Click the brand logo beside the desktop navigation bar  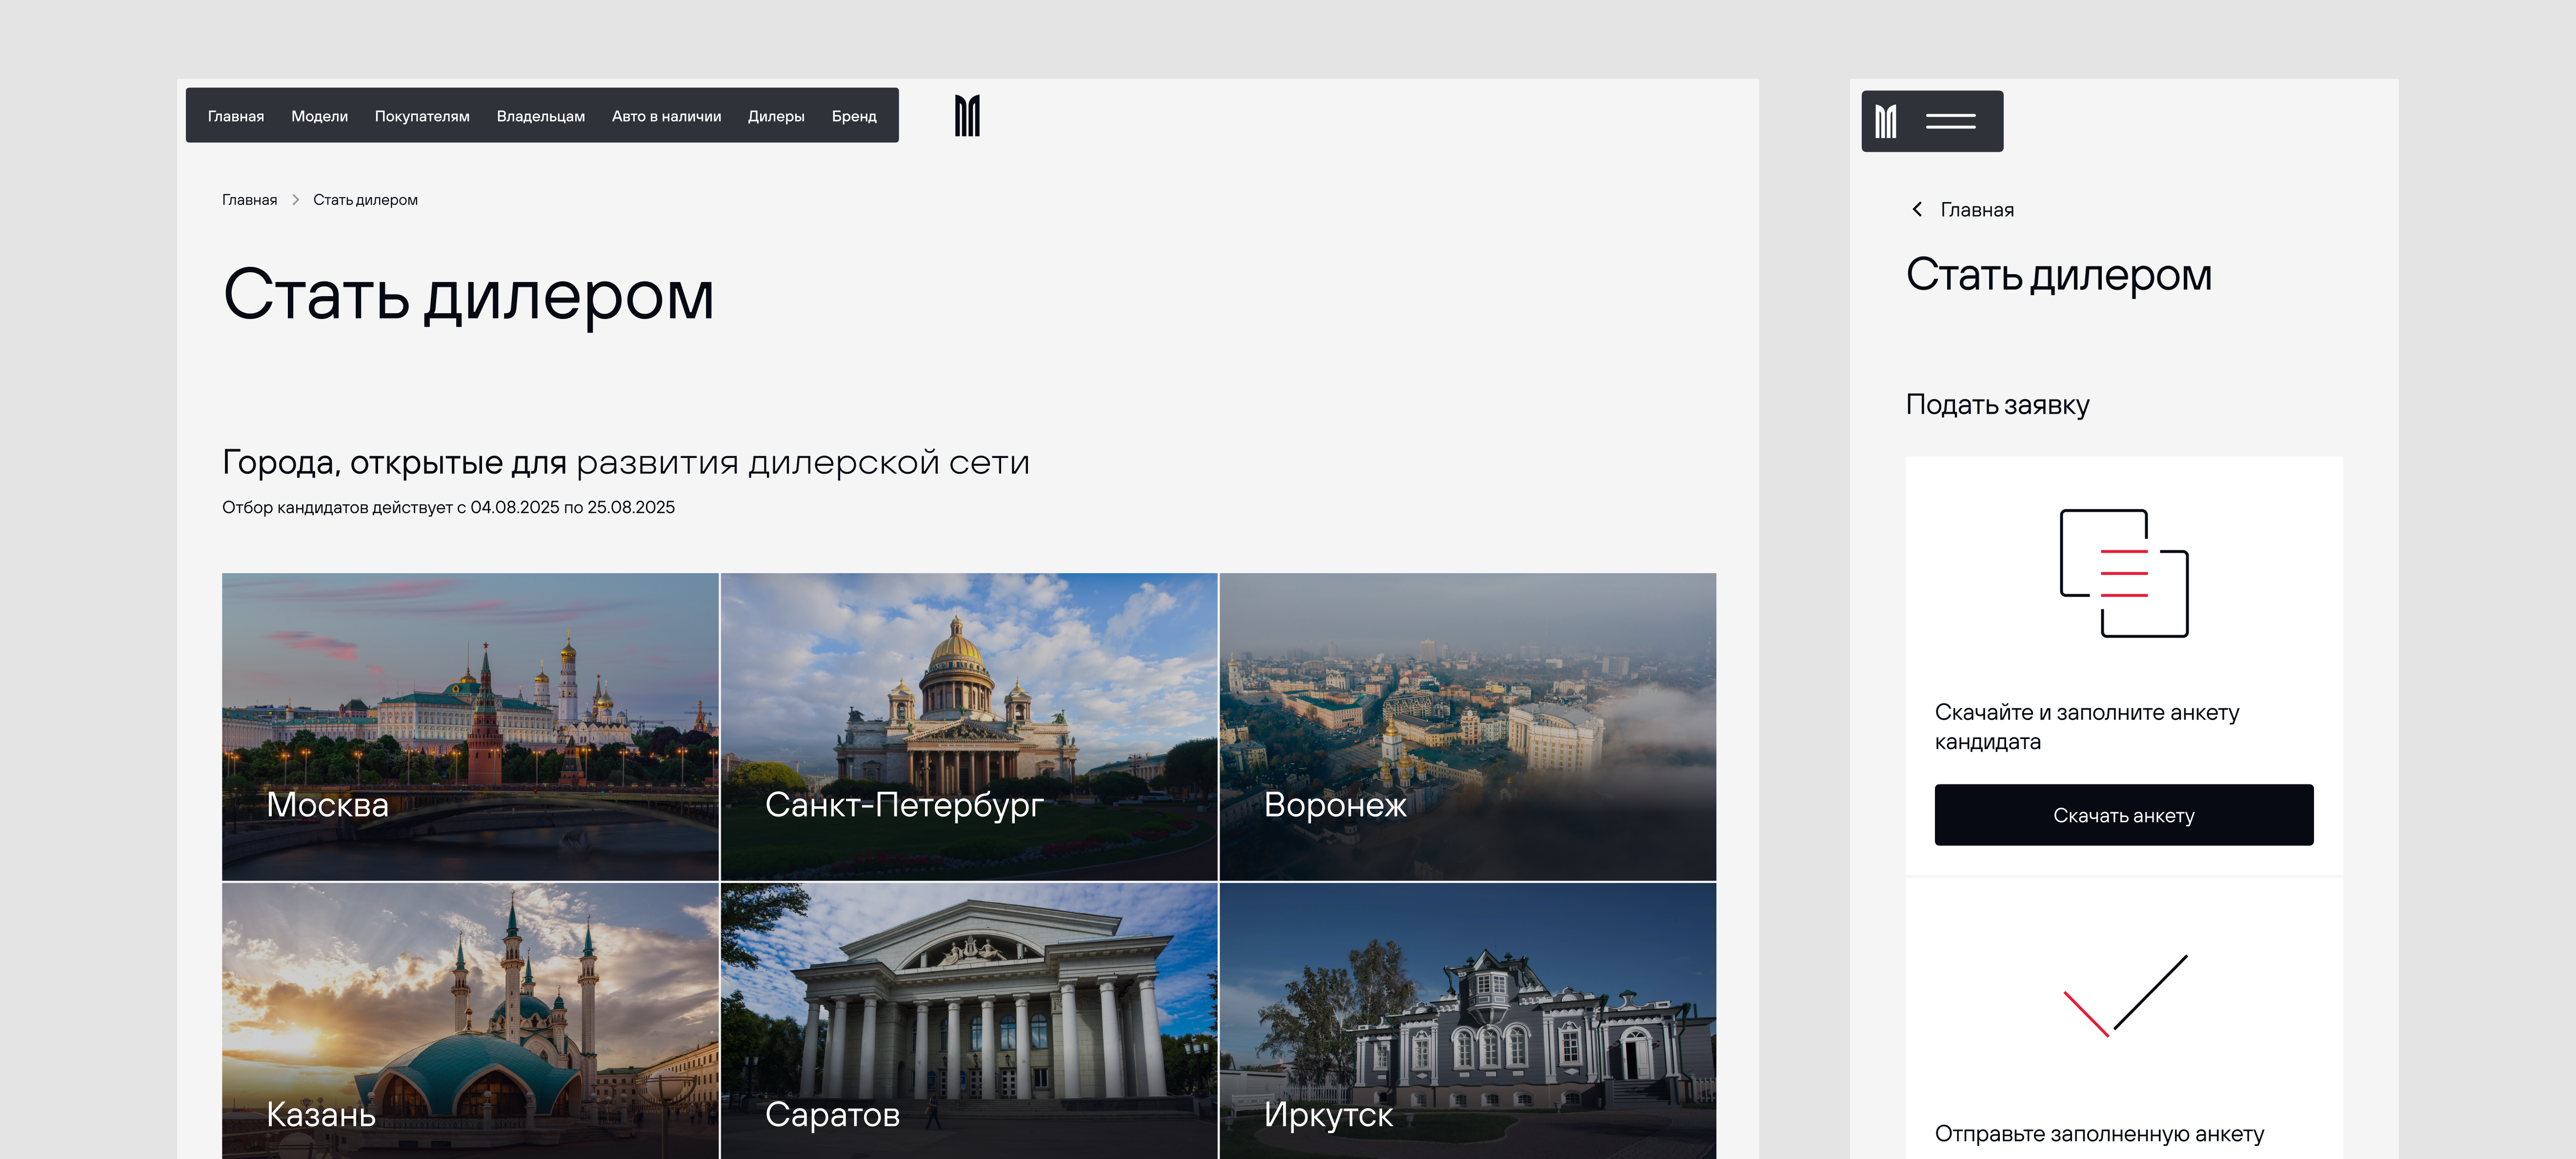point(967,116)
